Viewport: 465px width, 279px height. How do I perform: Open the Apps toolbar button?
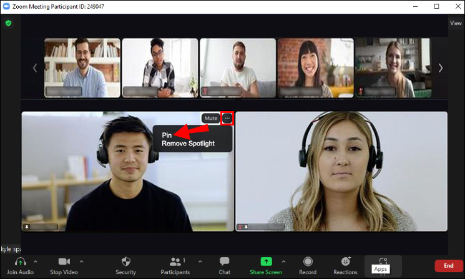pos(383,266)
